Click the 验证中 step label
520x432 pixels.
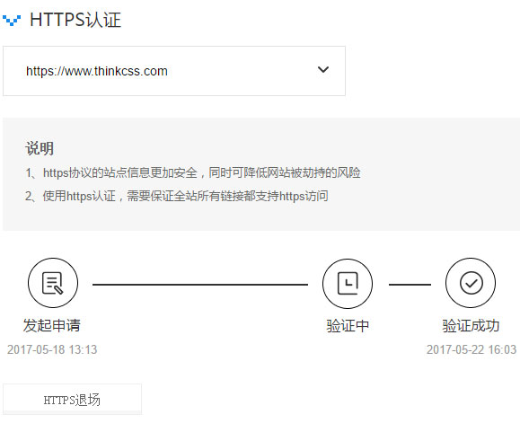pyautogui.click(x=348, y=326)
